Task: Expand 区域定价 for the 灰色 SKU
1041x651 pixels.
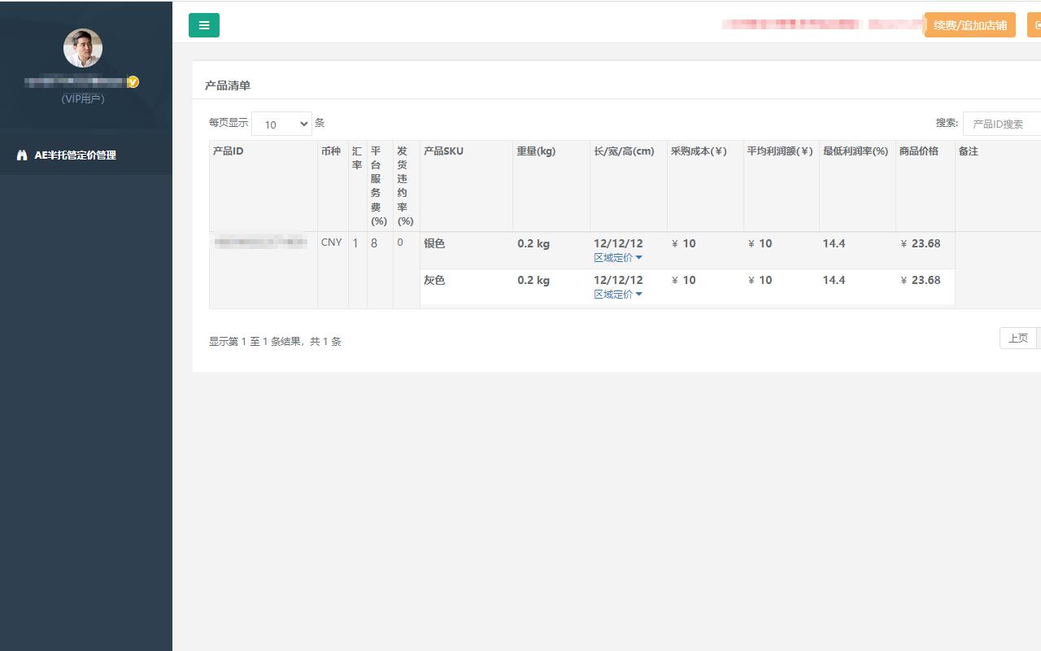Action: 614,294
